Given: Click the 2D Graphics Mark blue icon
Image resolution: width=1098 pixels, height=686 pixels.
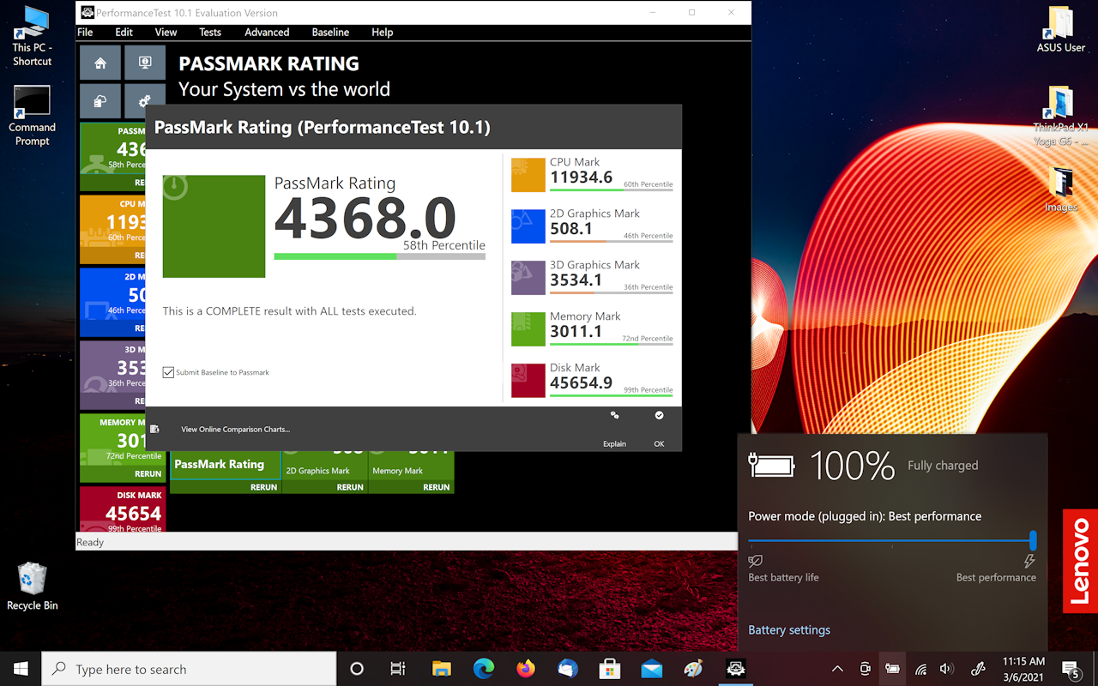Looking at the screenshot, I should [528, 226].
